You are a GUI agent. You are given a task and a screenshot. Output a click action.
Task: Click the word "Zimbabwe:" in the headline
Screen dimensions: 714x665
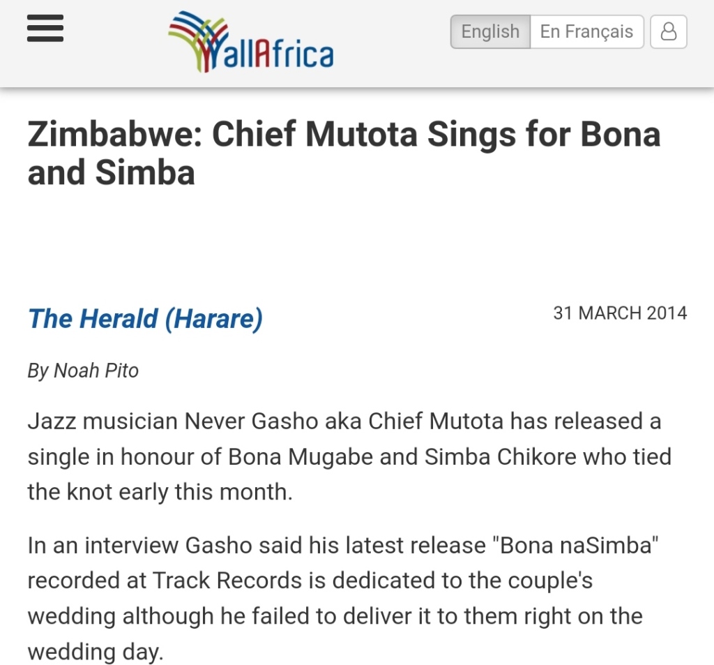(114, 134)
